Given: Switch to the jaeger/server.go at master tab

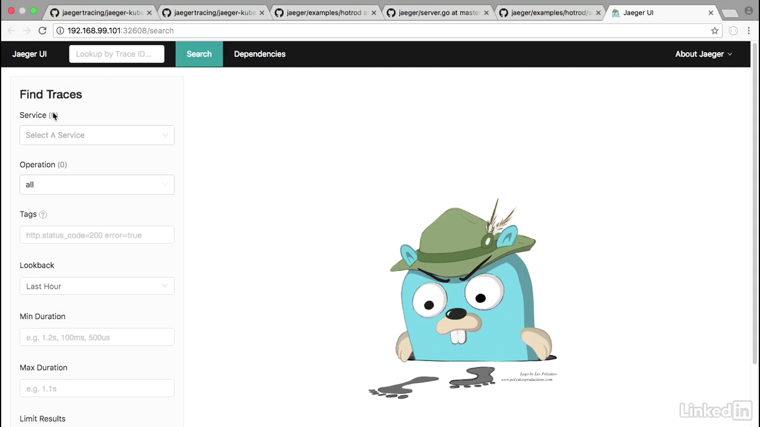Looking at the screenshot, I should (438, 12).
